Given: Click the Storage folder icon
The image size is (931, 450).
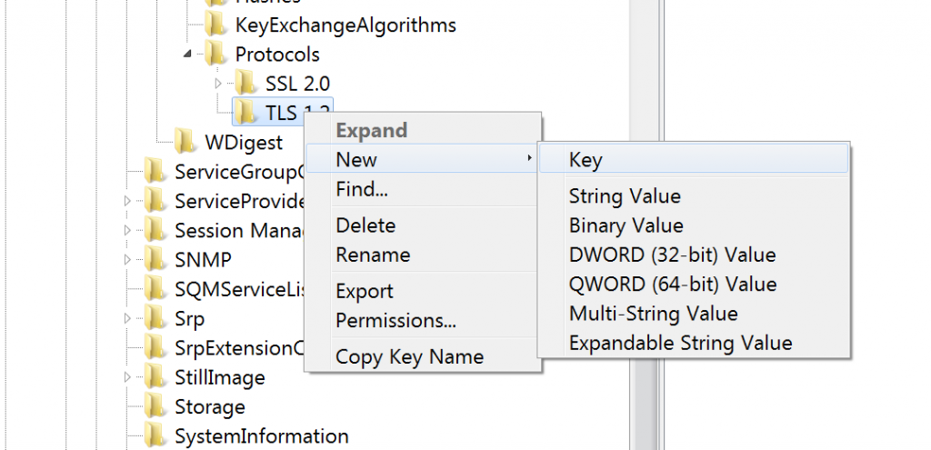Looking at the screenshot, I should click(155, 406).
